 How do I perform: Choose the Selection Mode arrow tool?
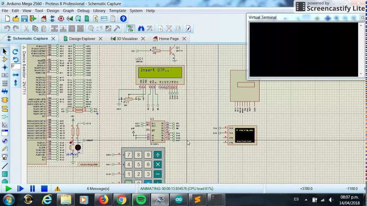[x=5, y=51]
